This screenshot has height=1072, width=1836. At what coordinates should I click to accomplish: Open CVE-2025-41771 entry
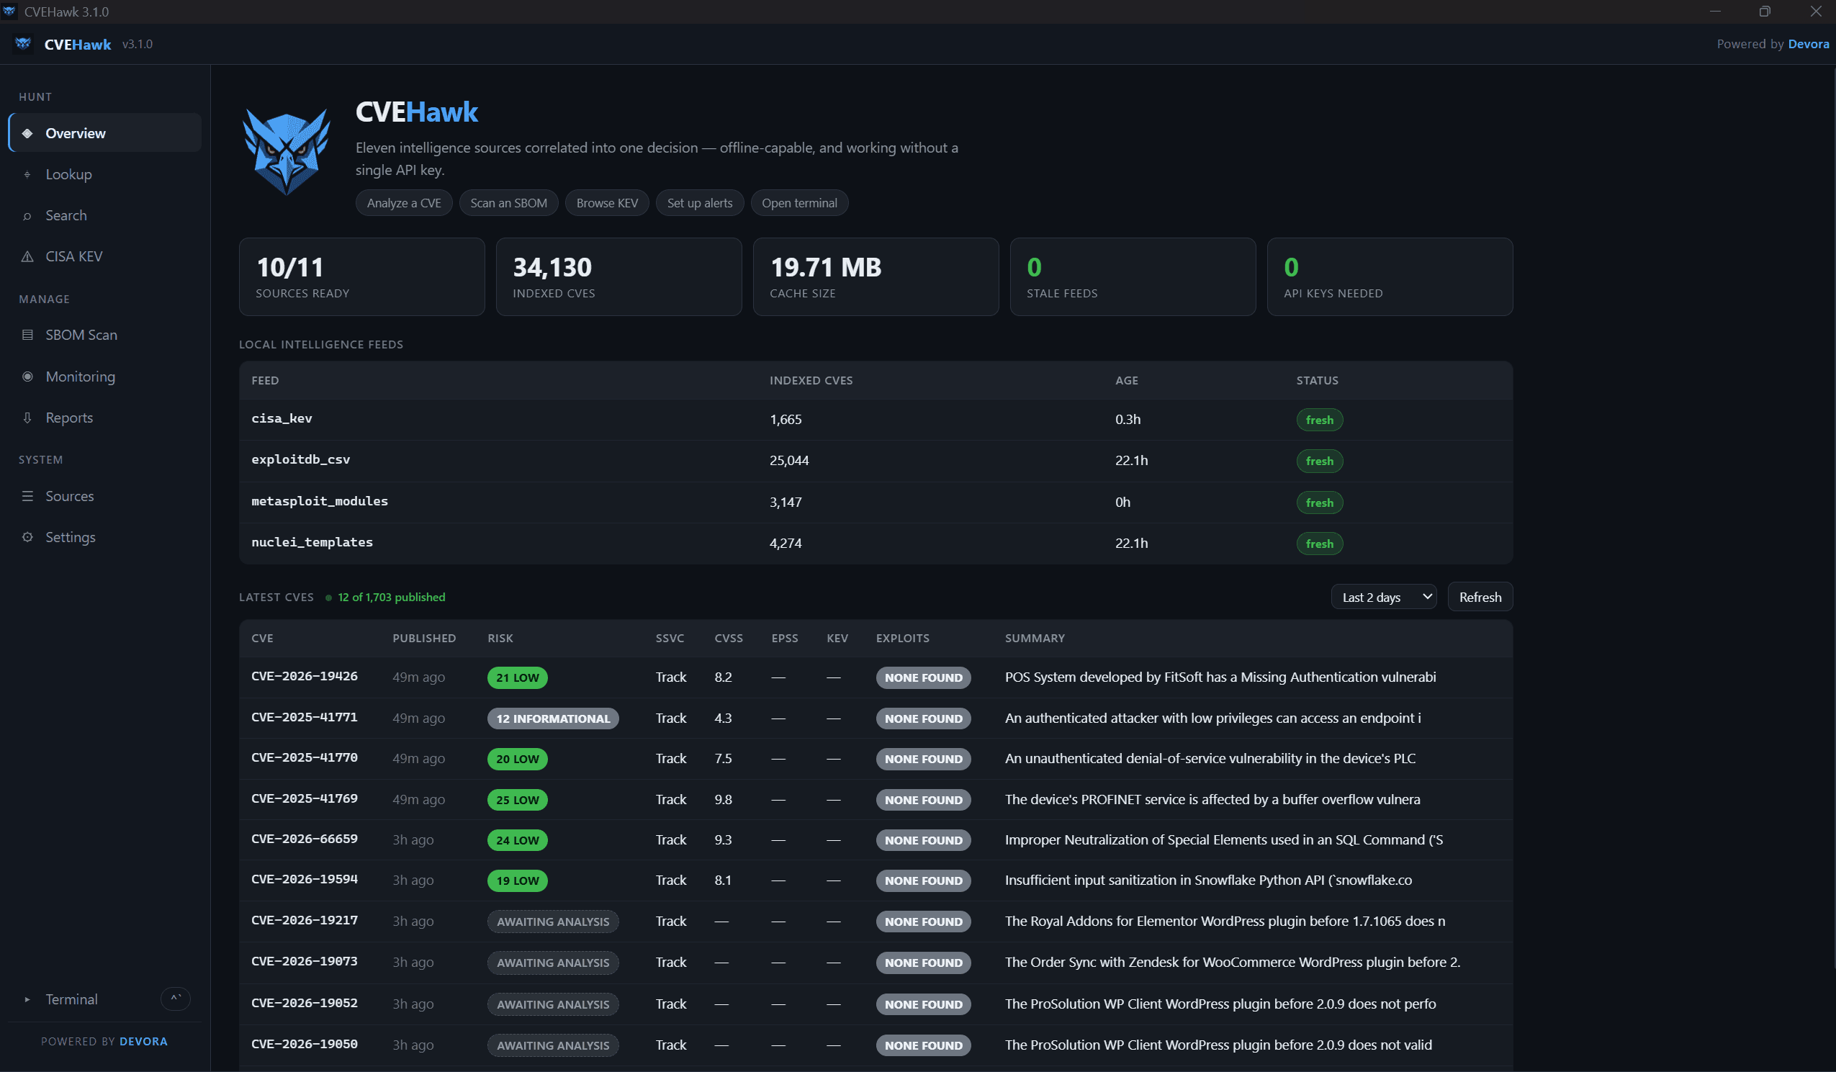[x=305, y=717]
